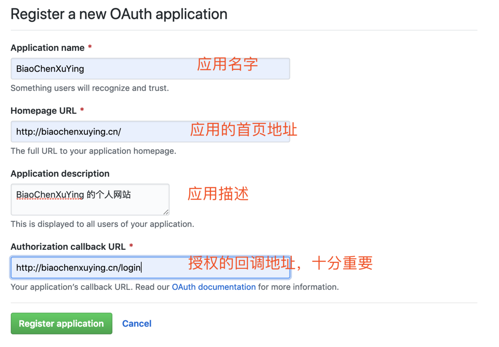Click the Application name label
Image resolution: width=499 pixels, height=347 pixels.
[47, 48]
